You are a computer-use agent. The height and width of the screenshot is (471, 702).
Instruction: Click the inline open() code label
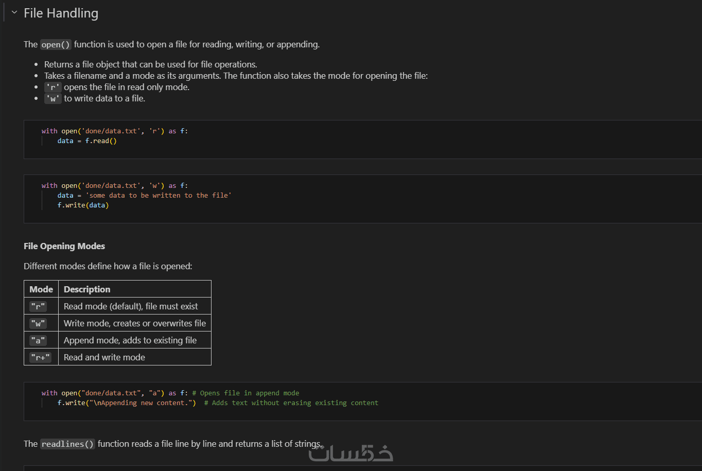coord(56,45)
